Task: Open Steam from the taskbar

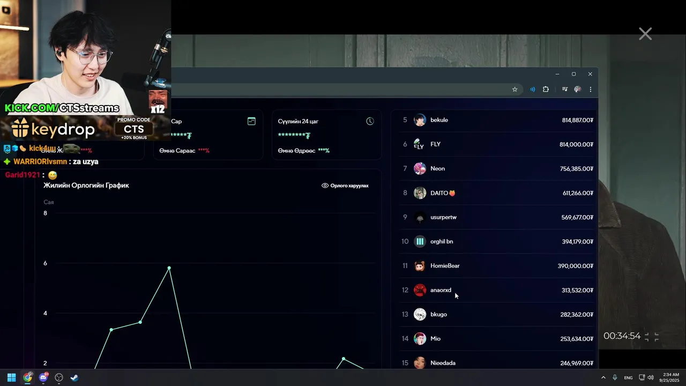Action: pyautogui.click(x=74, y=377)
